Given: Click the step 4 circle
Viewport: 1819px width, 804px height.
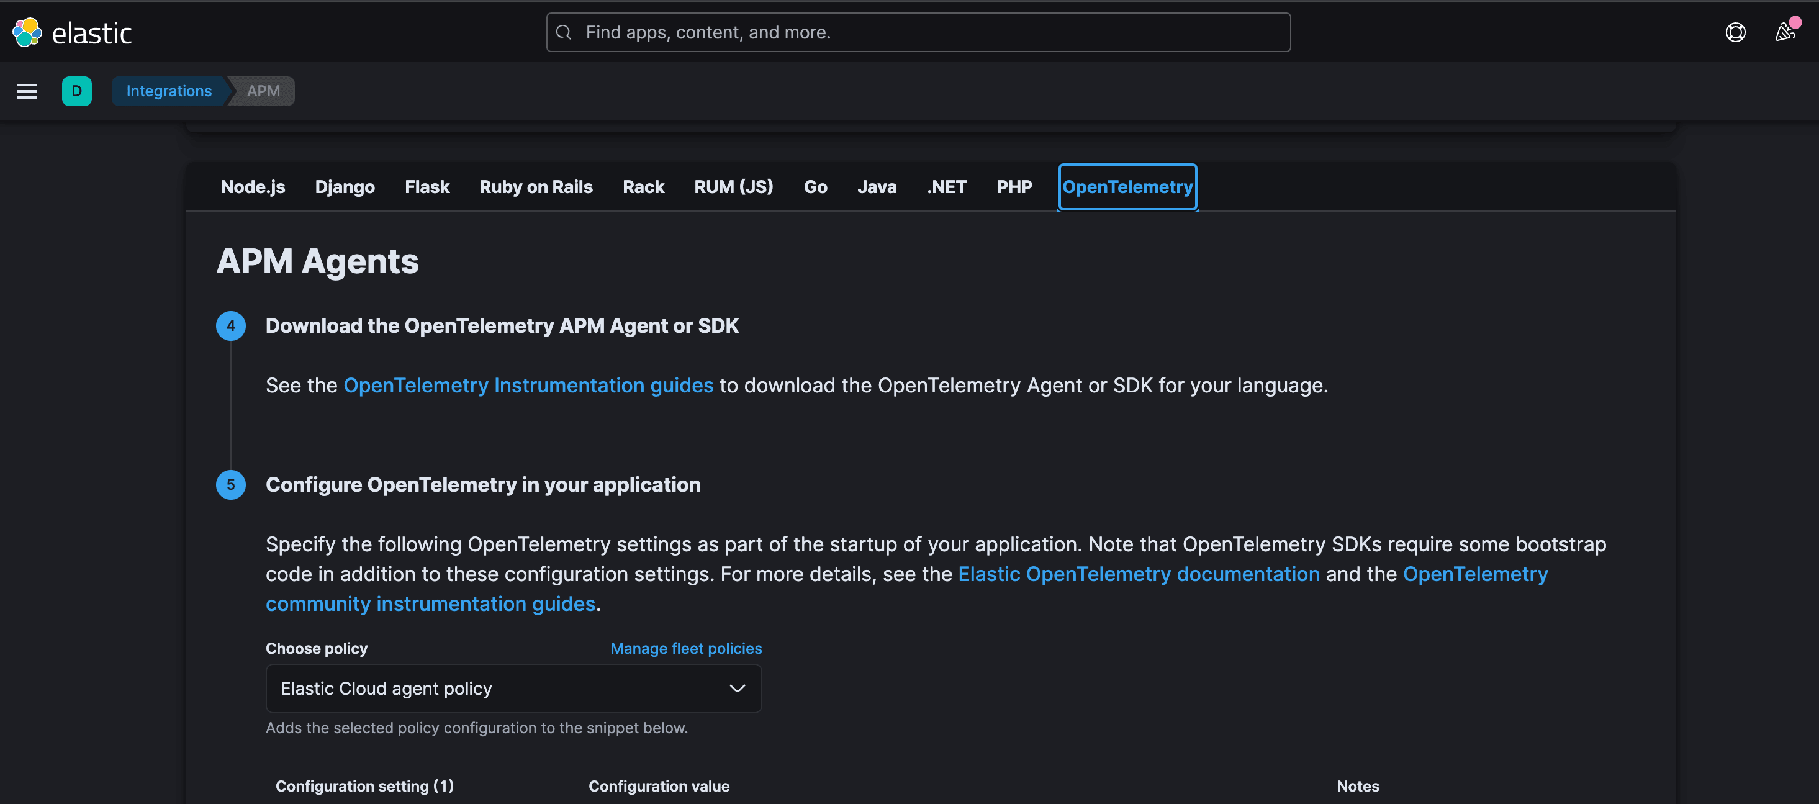Looking at the screenshot, I should 231,326.
